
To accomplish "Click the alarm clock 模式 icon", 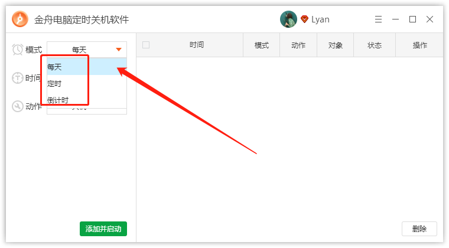I will [x=18, y=50].
